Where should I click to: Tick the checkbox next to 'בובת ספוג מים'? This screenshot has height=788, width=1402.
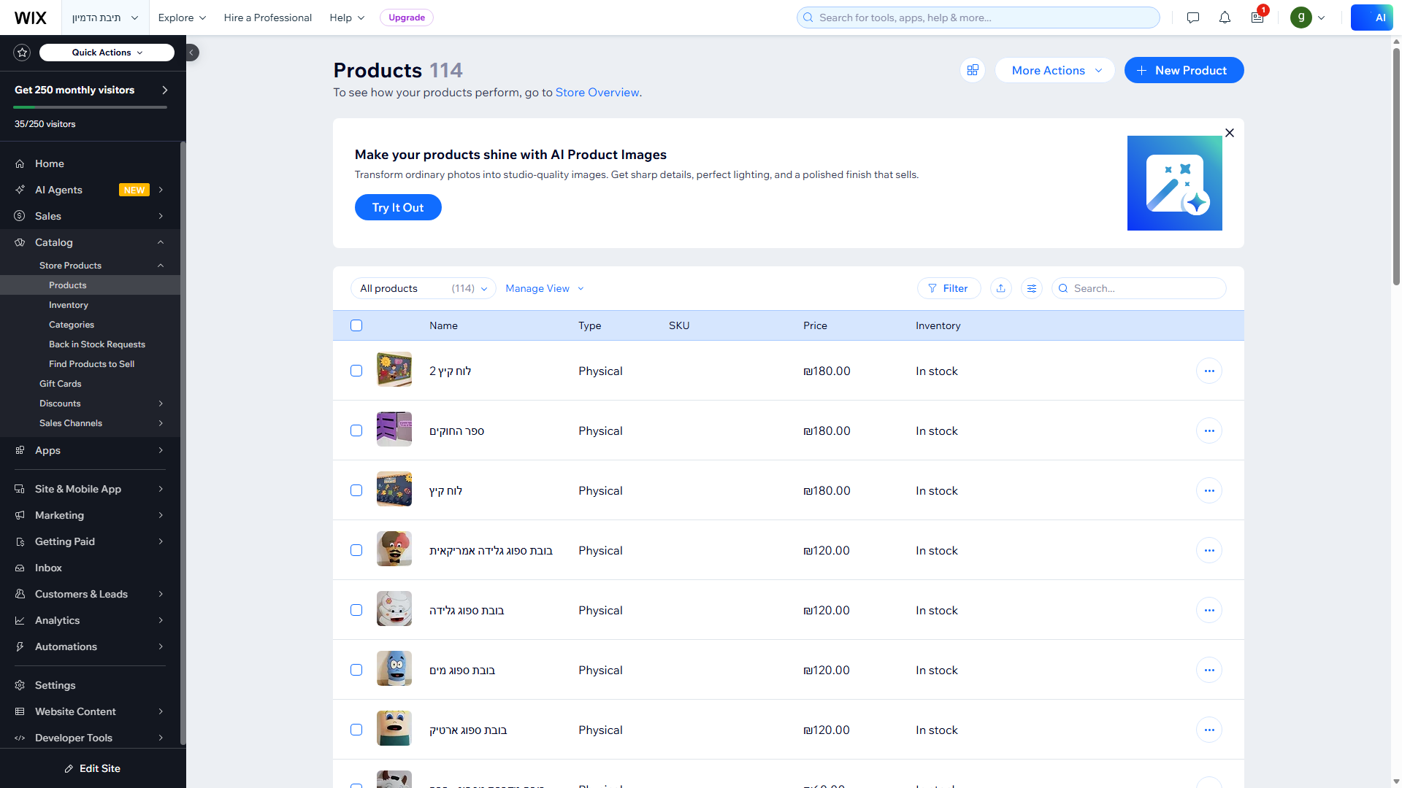[356, 670]
